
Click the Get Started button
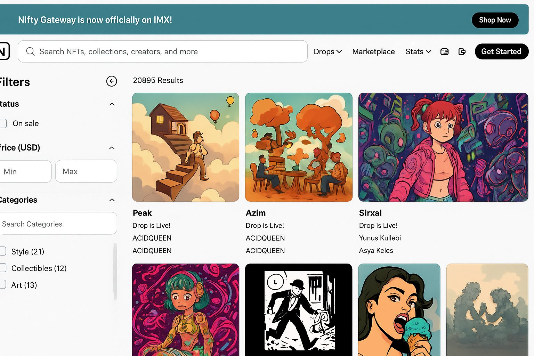(501, 52)
